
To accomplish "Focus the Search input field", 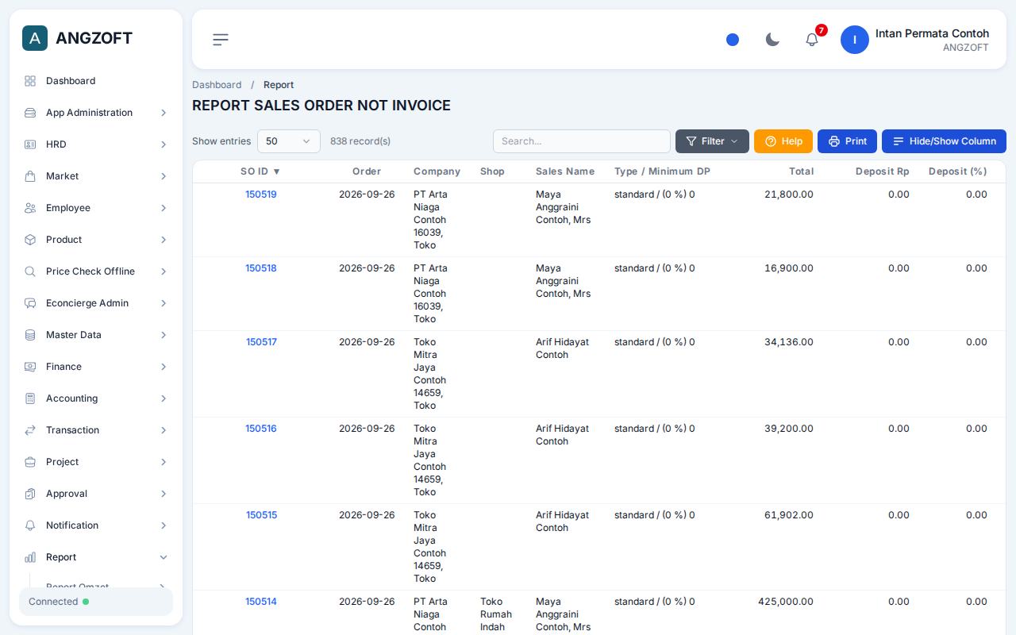I will [582, 141].
